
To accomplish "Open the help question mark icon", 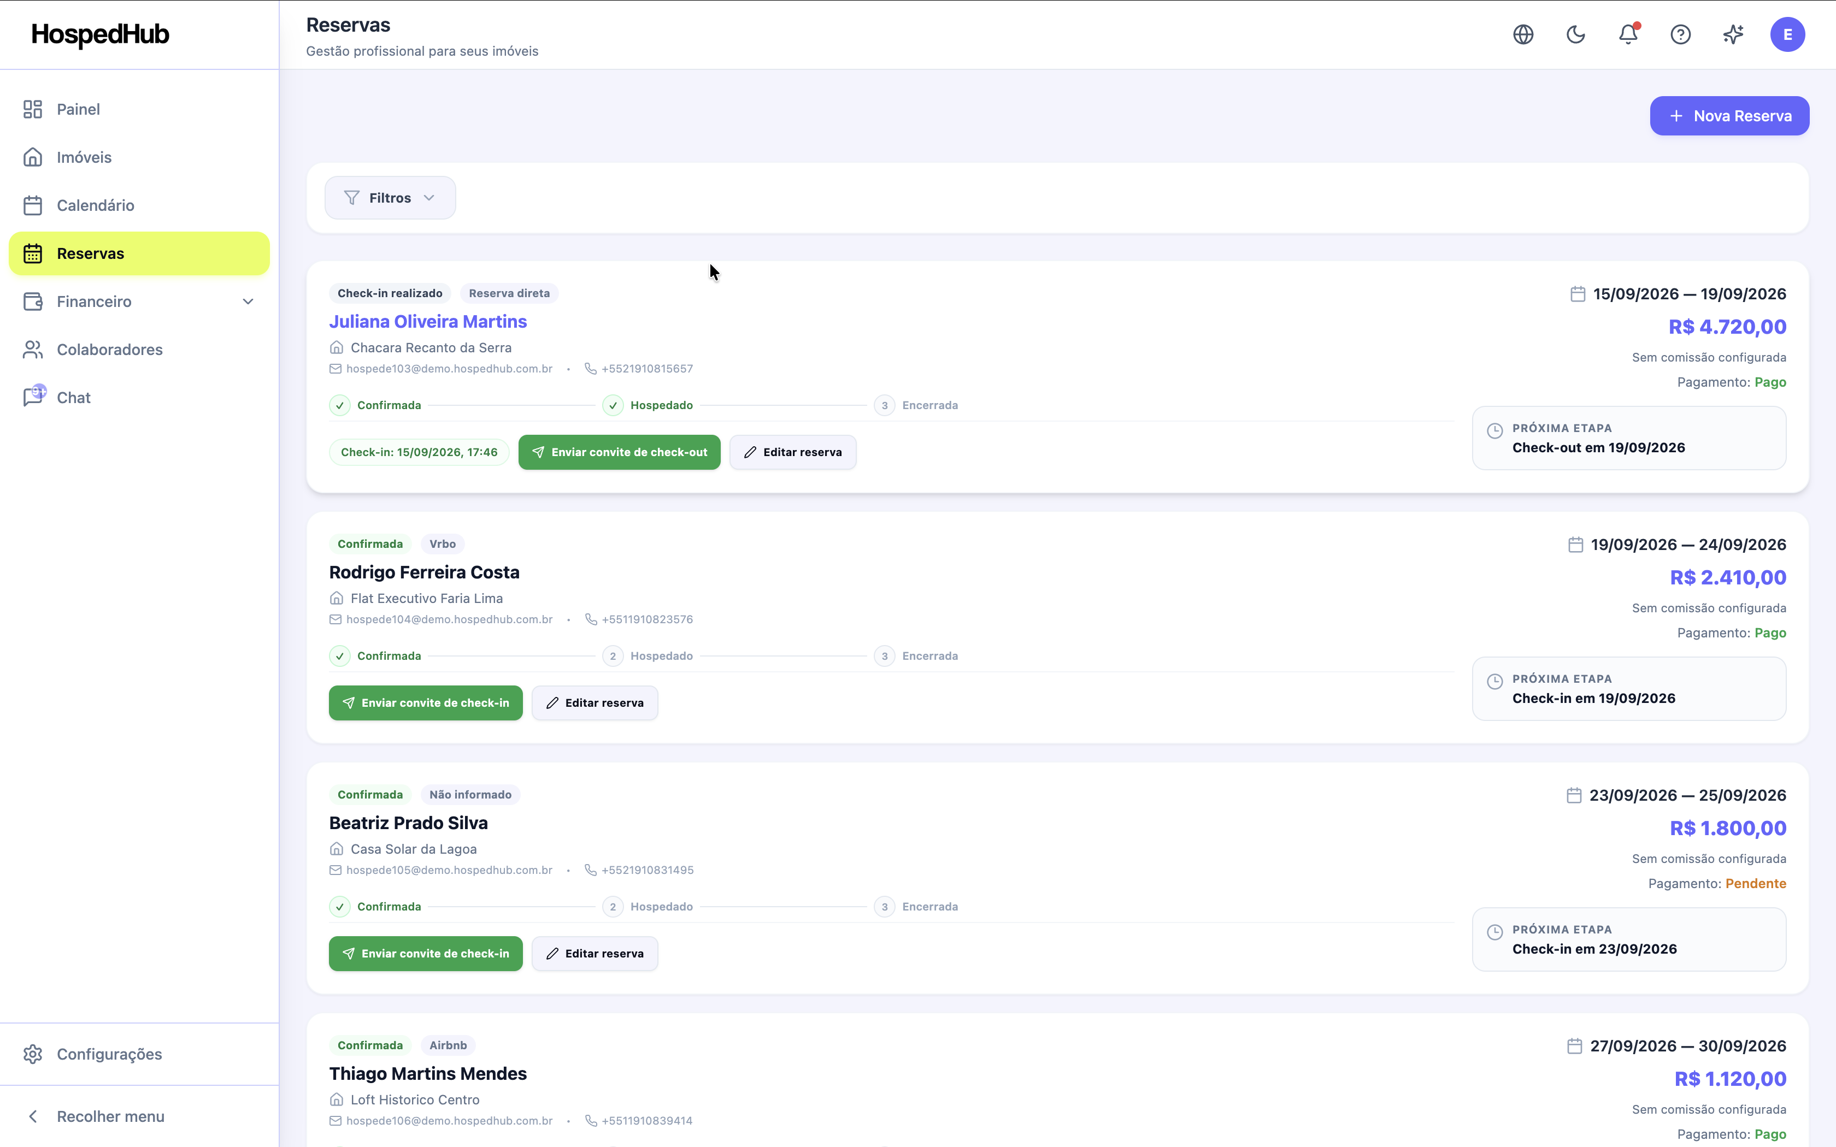I will tap(1680, 34).
